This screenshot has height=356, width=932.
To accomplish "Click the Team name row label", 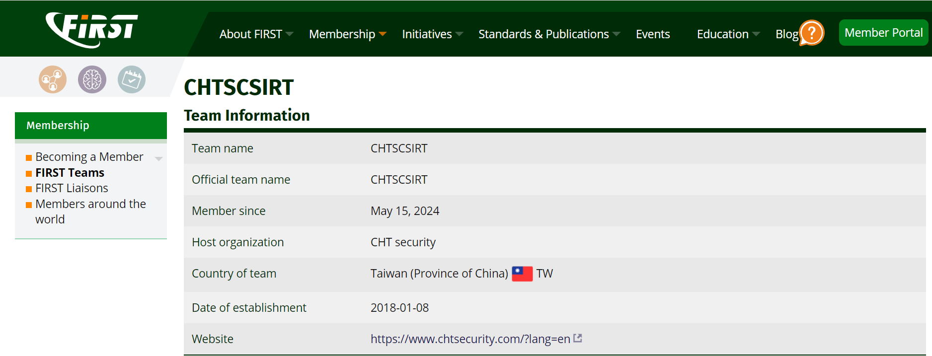I will click(223, 148).
